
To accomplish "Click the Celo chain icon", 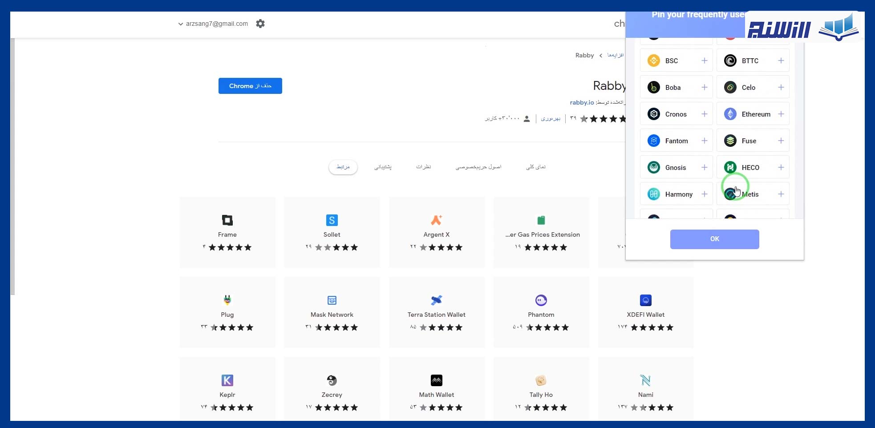I will coord(730,87).
